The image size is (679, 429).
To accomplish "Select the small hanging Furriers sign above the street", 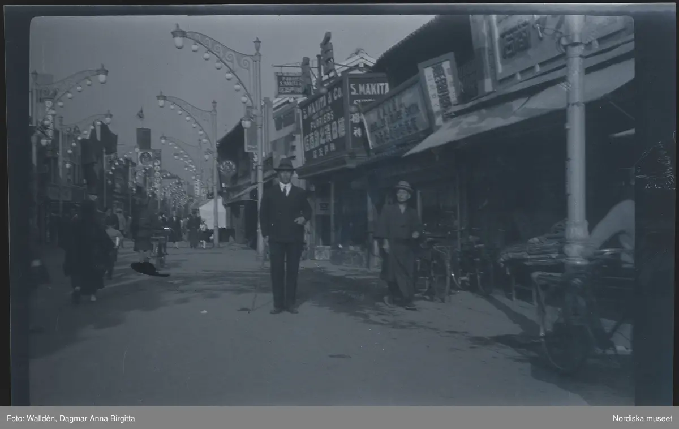I will pyautogui.click(x=290, y=83).
